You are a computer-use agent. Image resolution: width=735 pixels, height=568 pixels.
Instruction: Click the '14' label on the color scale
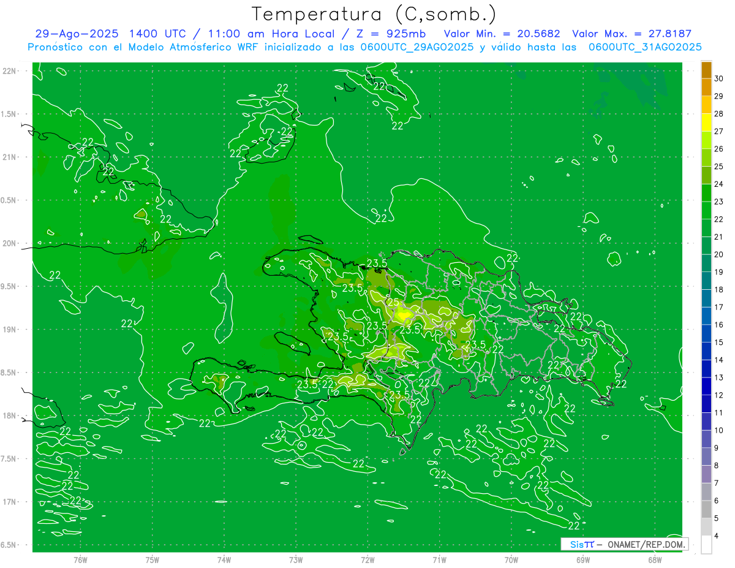coord(719,360)
